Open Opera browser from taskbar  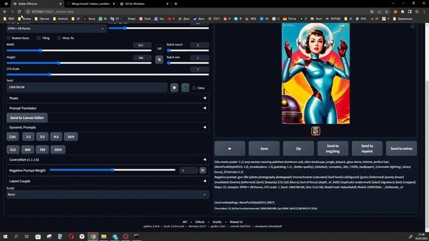pos(71,236)
